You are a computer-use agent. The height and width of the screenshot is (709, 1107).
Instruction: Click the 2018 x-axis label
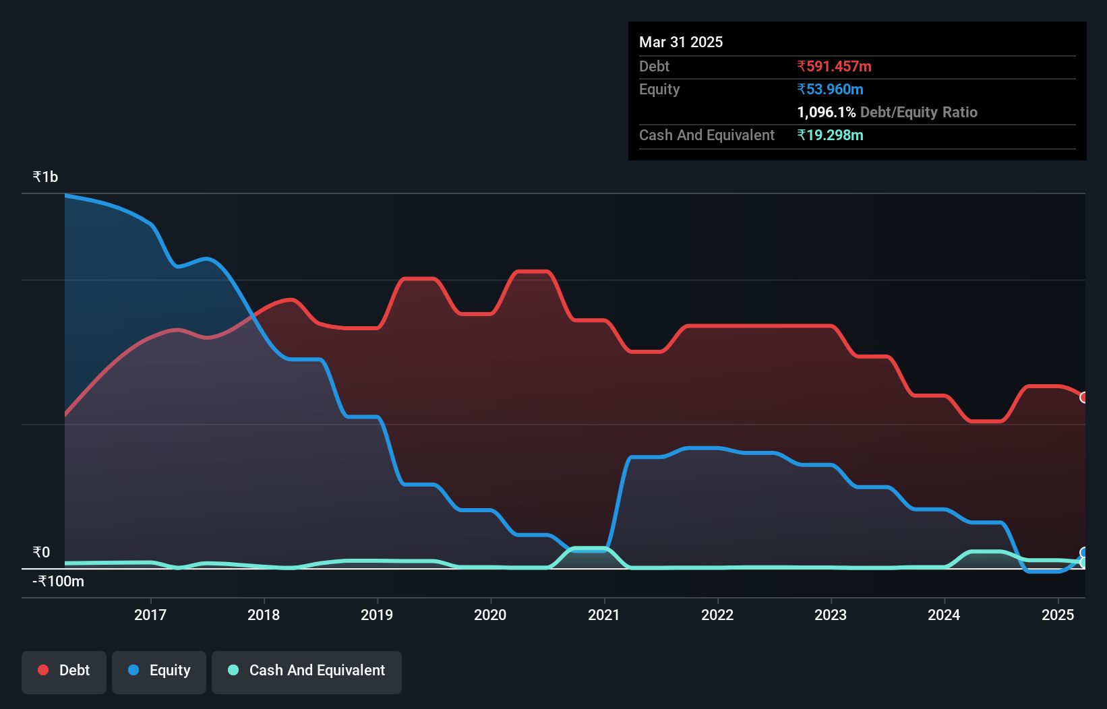(264, 615)
